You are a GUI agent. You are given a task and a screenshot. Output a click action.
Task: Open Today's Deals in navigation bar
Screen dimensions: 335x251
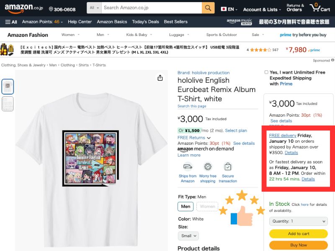coord(145,22)
